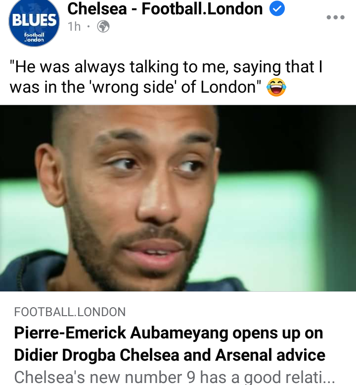Click the FOOTBALL.LONDON source label
This screenshot has width=356, height=385.
70,312
